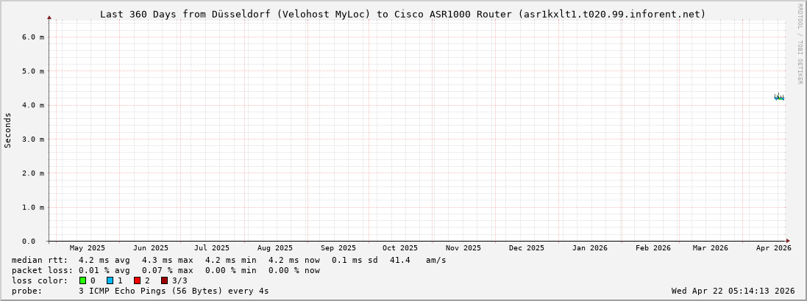Click the blue loss color swatch for 1
The image size is (807, 301).
[x=110, y=280]
